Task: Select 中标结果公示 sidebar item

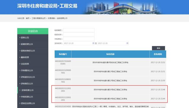Action: (27, 97)
